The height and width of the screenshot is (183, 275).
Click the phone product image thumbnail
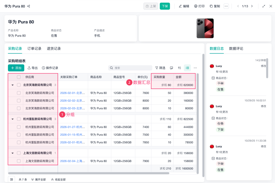(x=205, y=28)
